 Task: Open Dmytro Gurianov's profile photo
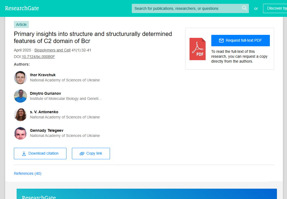pyautogui.click(x=20, y=96)
